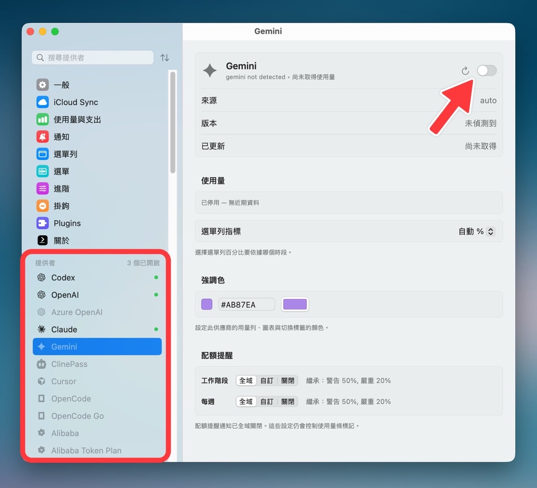The width and height of the screenshot is (537, 488).
Task: Open the 選單列指標 popup set to 自動 %
Action: [477, 231]
